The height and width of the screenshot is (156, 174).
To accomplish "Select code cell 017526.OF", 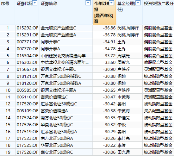I will click(x=27, y=125).
